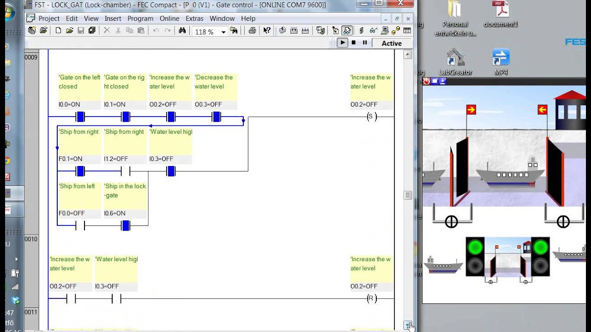This screenshot has height=332, width=591.
Task: Open the Online menu
Action: coord(169,18)
